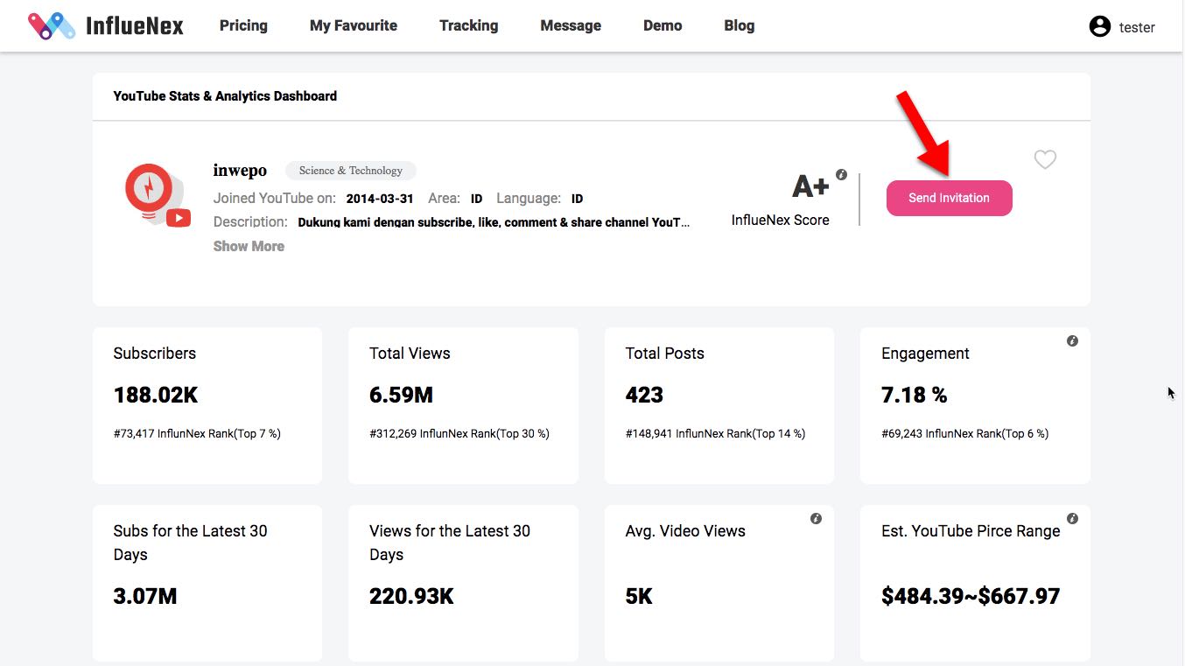Open the Tracking menu item
Screen dimensions: 1185x666
tap(468, 25)
